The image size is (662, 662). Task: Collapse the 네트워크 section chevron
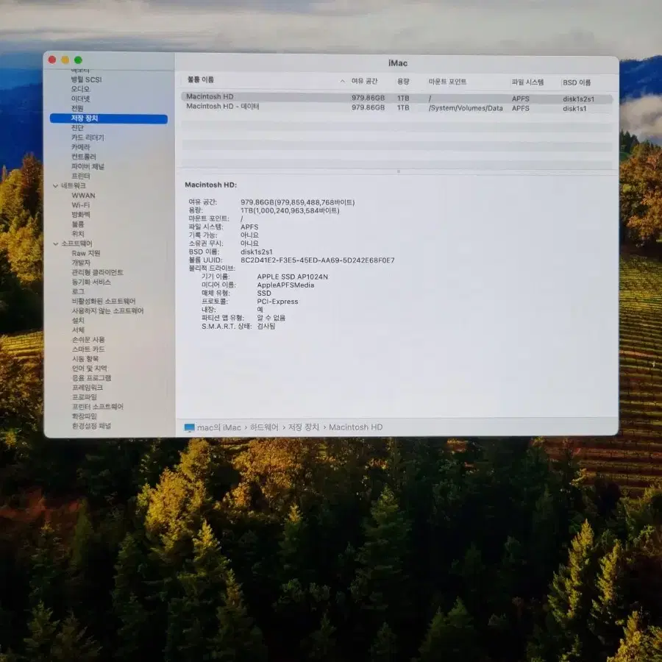coord(55,186)
